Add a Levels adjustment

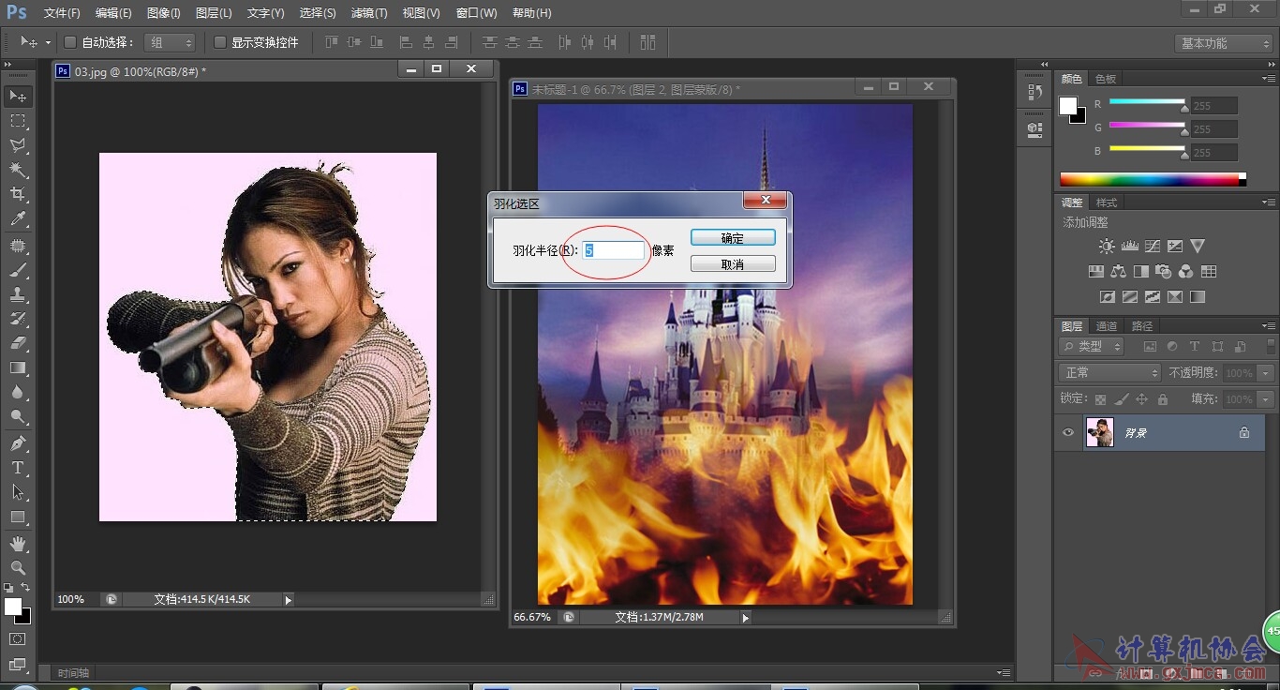click(1129, 247)
